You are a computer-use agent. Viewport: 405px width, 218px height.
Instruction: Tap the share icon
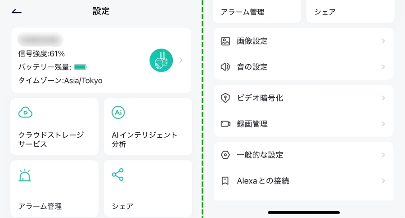click(118, 174)
